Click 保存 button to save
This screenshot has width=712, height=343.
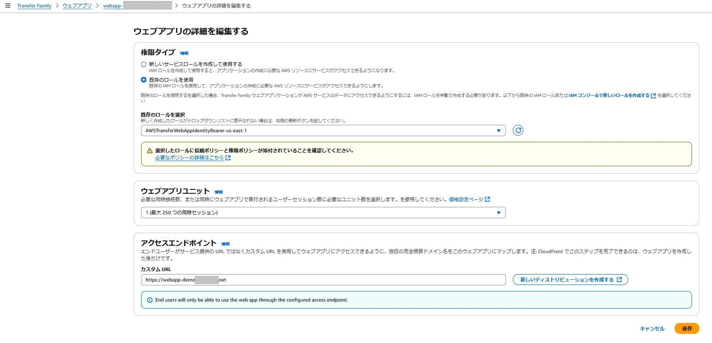coord(687,329)
